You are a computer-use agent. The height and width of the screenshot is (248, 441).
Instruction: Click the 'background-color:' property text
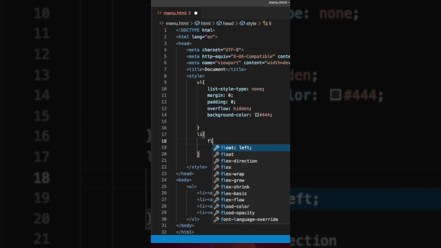point(229,115)
